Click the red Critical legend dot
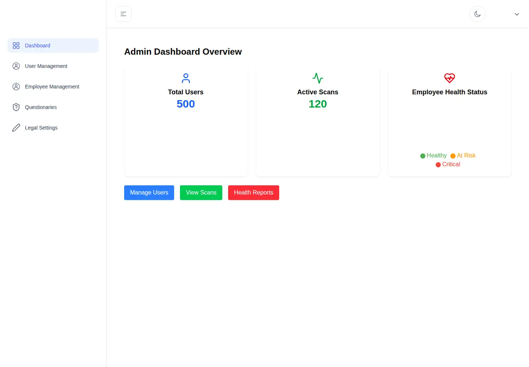The image size is (529, 367). pos(438,165)
